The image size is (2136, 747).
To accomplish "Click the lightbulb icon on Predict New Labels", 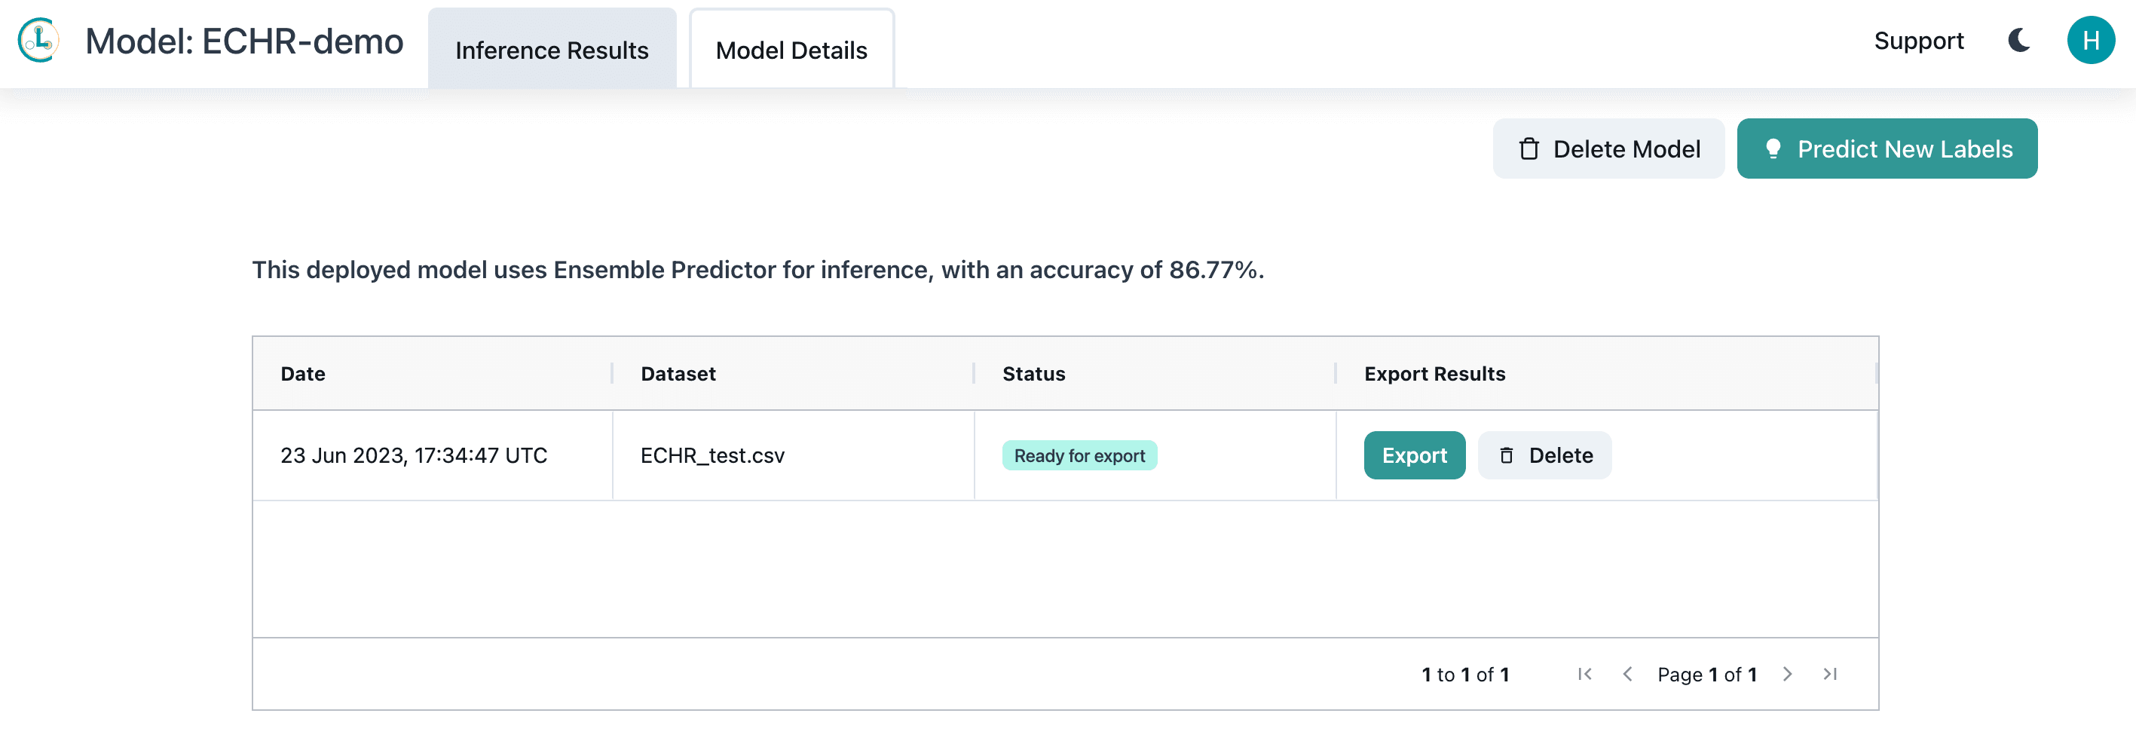I will tap(1775, 148).
